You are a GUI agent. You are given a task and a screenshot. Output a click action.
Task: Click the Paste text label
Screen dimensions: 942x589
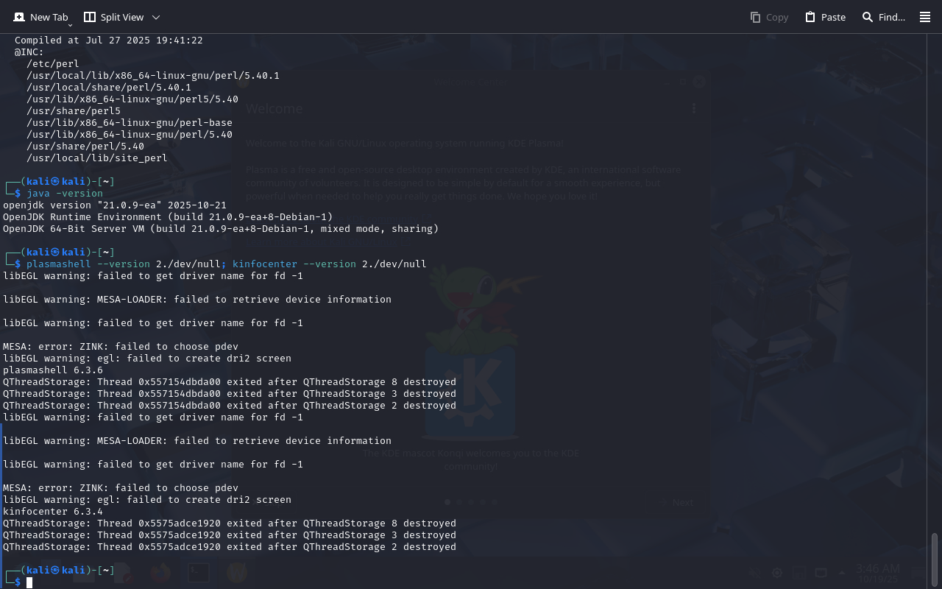click(x=833, y=17)
